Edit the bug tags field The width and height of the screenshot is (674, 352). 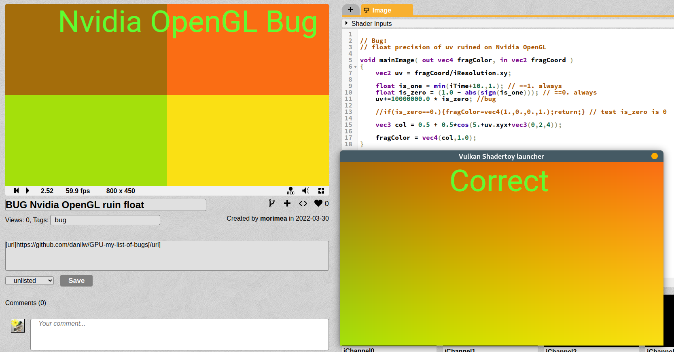105,220
